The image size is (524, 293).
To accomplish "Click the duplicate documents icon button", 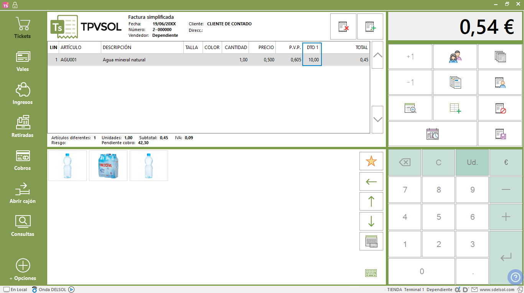I will coord(455,82).
